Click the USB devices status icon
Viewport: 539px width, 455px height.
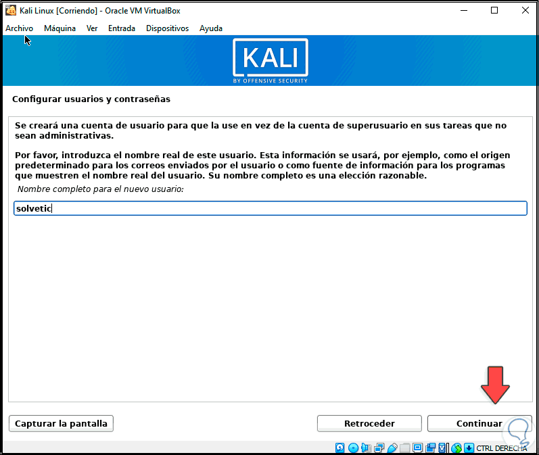coord(392,448)
